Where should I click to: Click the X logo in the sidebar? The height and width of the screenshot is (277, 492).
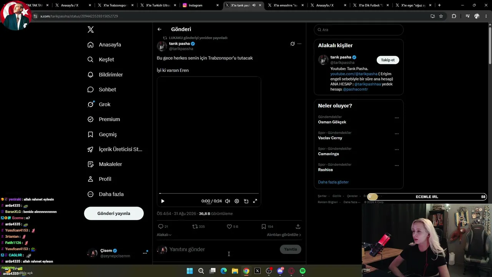90,30
